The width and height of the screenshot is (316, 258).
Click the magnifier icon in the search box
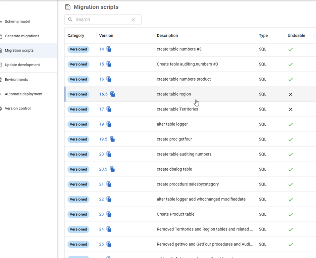pyautogui.click(x=70, y=19)
